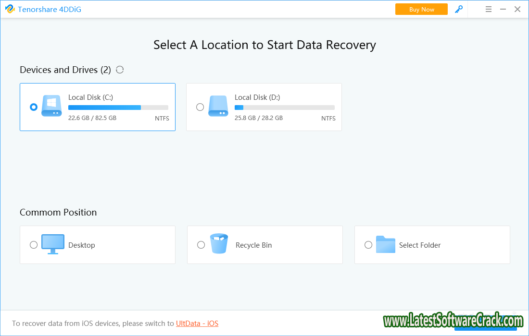
Task: Click the Local Disk (C:) usage bar
Action: pyautogui.click(x=118, y=108)
